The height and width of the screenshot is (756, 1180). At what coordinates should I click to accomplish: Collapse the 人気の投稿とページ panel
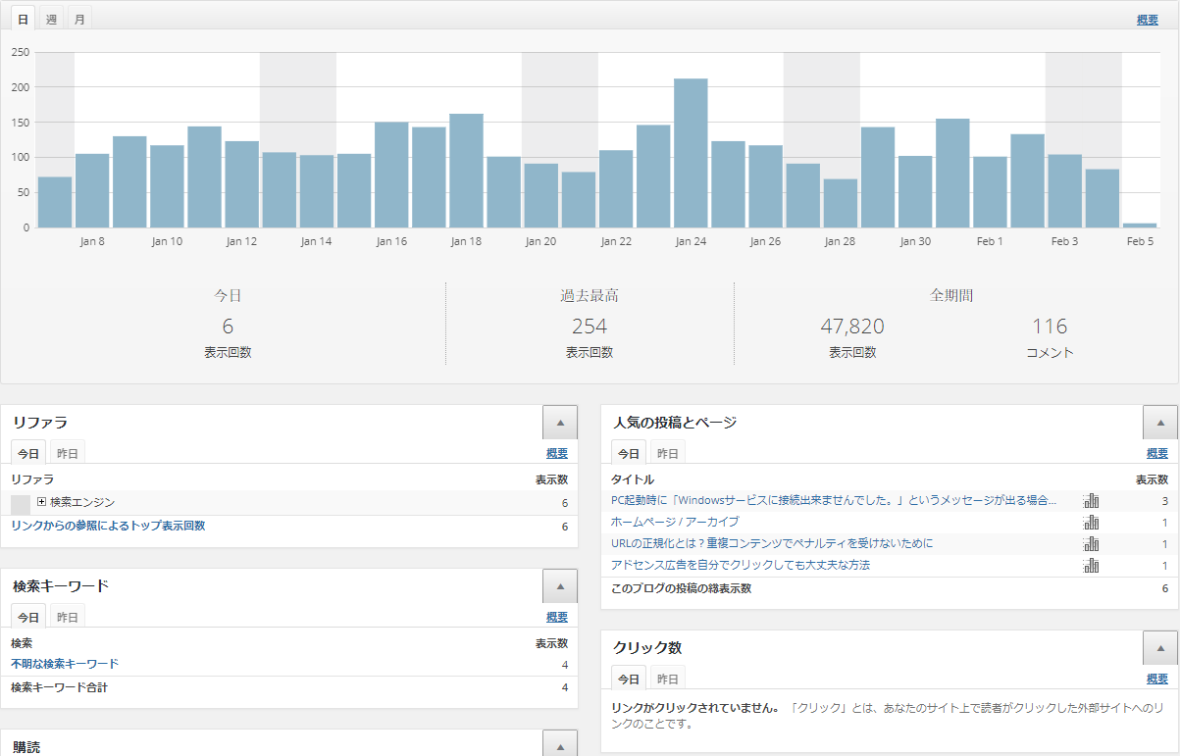1159,423
